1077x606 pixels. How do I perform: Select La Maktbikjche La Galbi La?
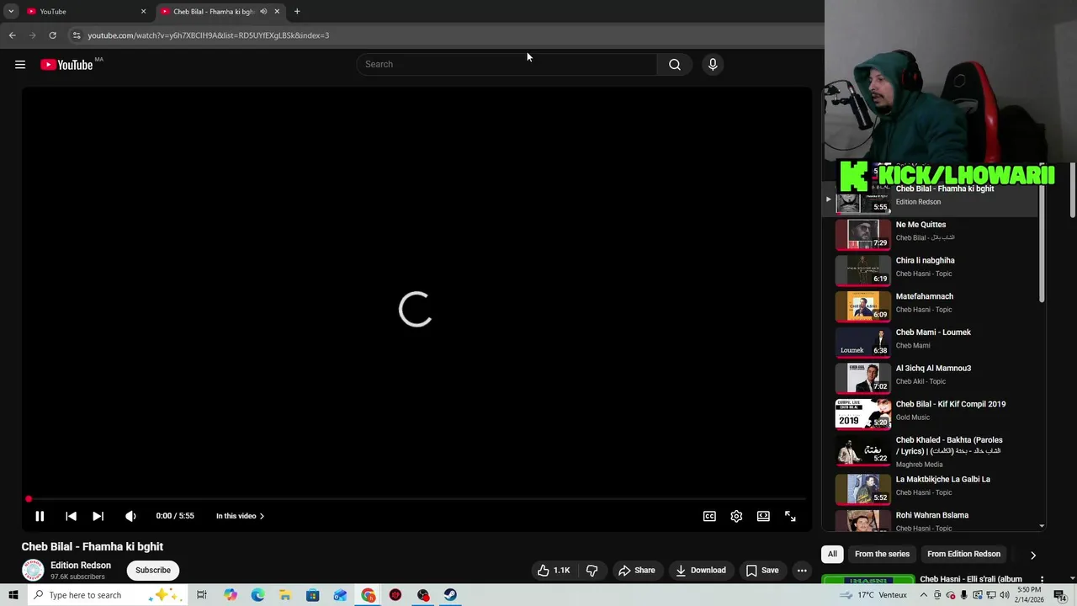(932, 489)
